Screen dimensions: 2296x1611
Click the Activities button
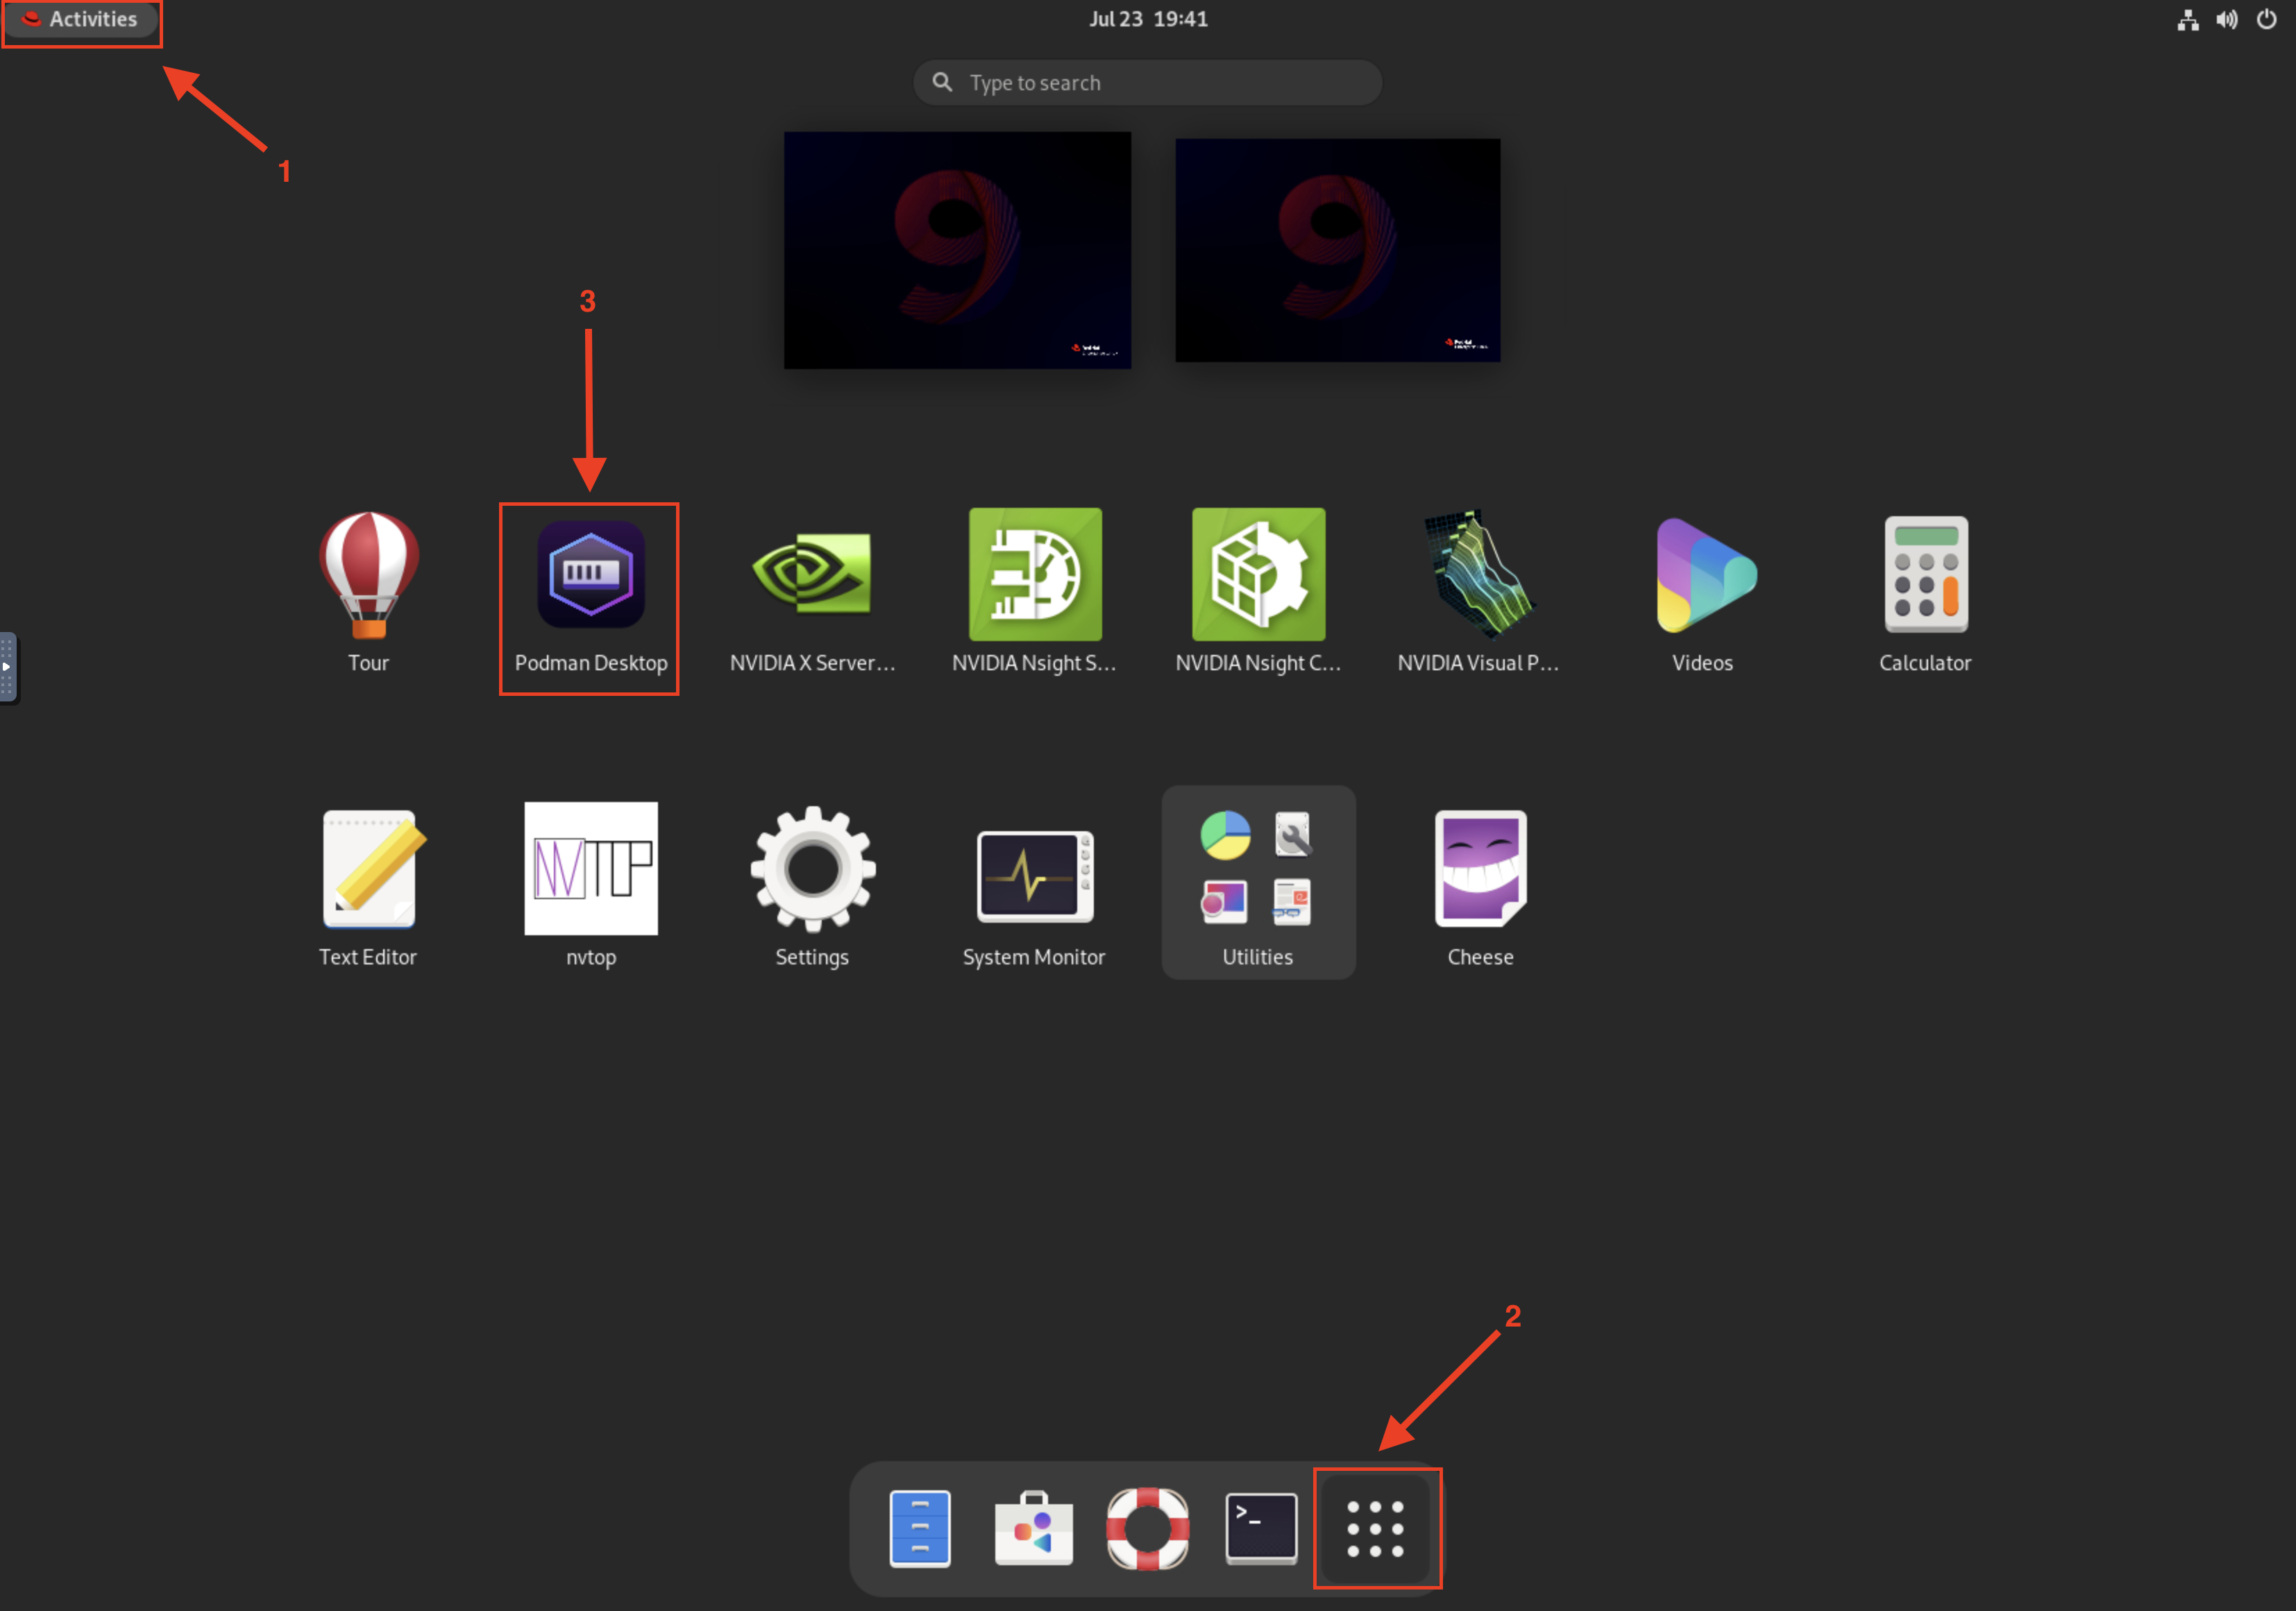[x=80, y=19]
